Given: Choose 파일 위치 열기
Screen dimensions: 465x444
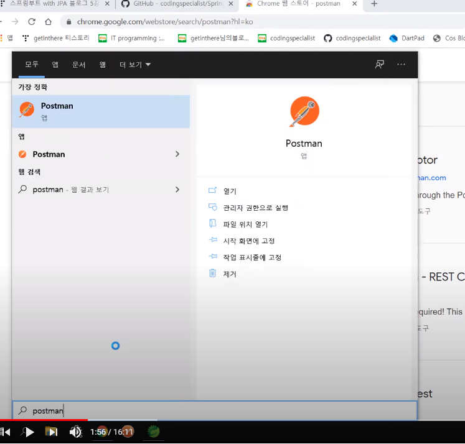Looking at the screenshot, I should coord(245,224).
